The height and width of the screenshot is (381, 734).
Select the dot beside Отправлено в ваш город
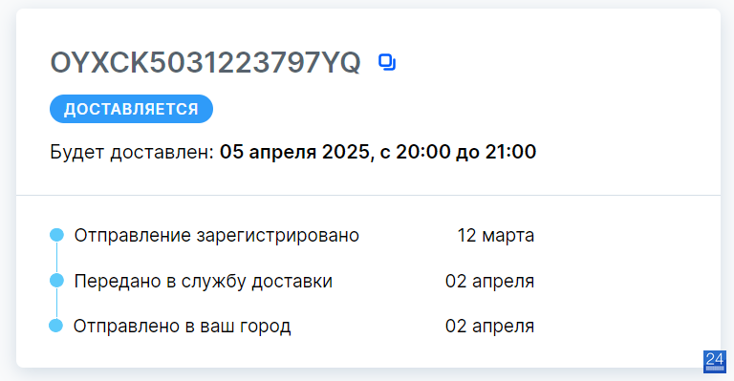click(55, 326)
